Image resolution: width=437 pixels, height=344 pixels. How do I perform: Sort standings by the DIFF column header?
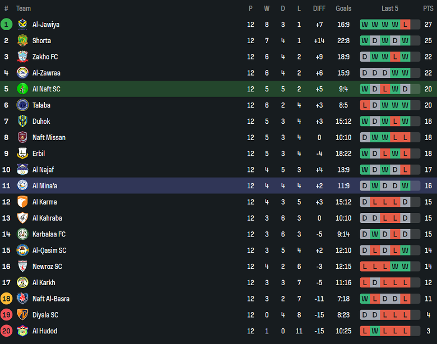[319, 8]
